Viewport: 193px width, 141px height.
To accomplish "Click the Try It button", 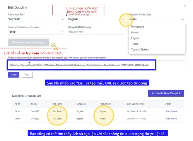I will (27, 75).
